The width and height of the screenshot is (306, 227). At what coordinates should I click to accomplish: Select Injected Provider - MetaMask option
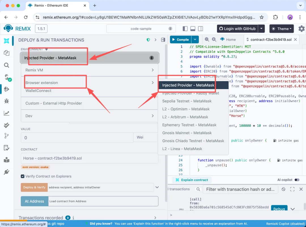tap(193, 85)
